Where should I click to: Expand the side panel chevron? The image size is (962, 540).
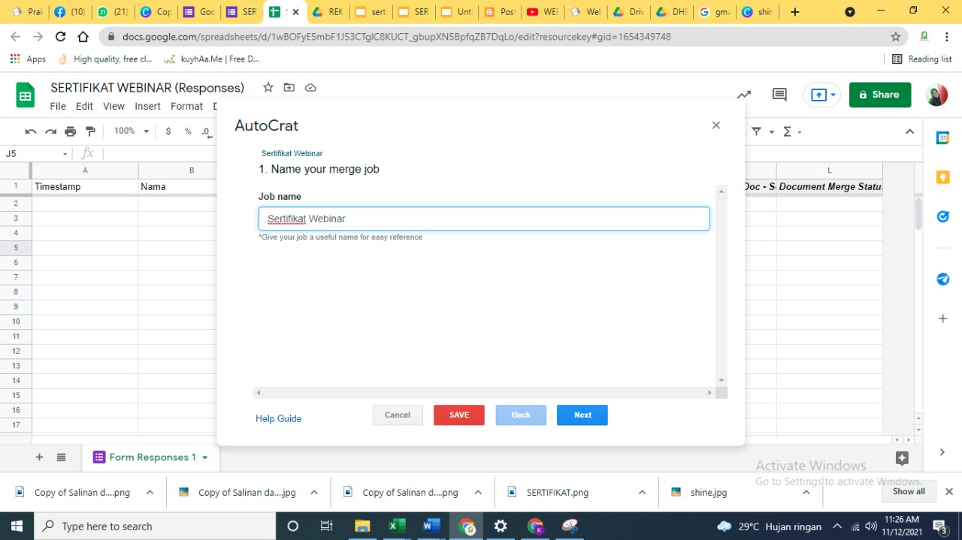(942, 452)
